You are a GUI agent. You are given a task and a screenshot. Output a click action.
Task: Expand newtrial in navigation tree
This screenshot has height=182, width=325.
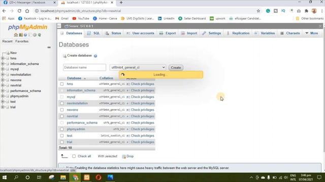[x=3, y=85]
